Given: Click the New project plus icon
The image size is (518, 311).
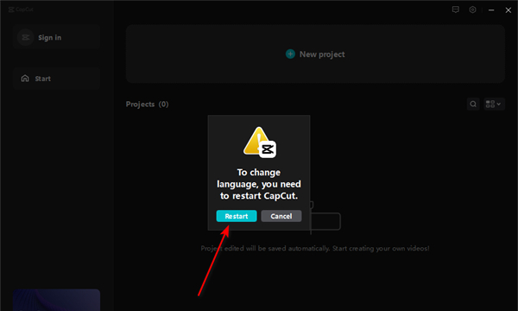Looking at the screenshot, I should coord(290,54).
